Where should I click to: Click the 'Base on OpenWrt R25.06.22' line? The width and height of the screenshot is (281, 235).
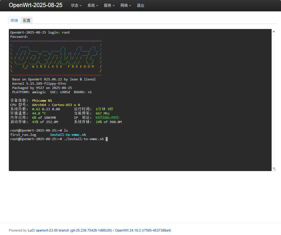(54, 79)
